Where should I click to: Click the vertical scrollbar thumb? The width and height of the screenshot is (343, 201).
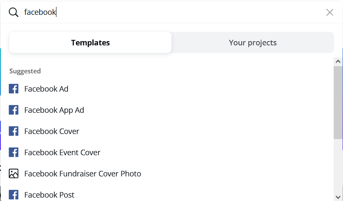point(338,102)
